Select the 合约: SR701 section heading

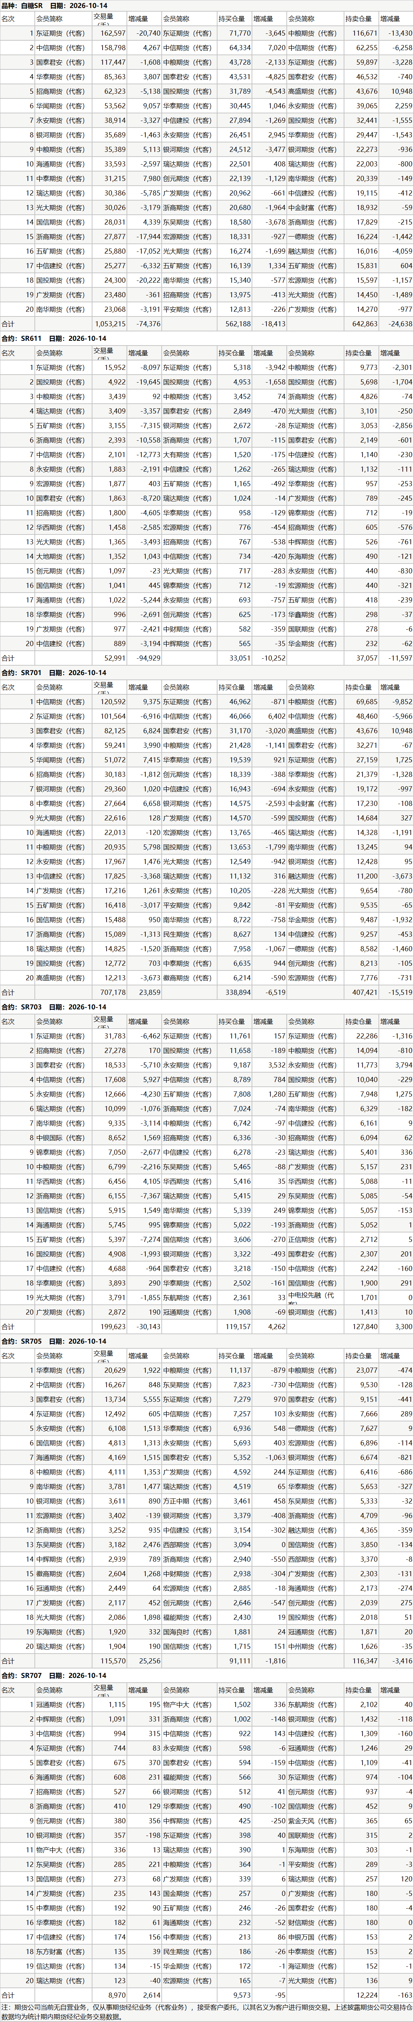[x=54, y=673]
